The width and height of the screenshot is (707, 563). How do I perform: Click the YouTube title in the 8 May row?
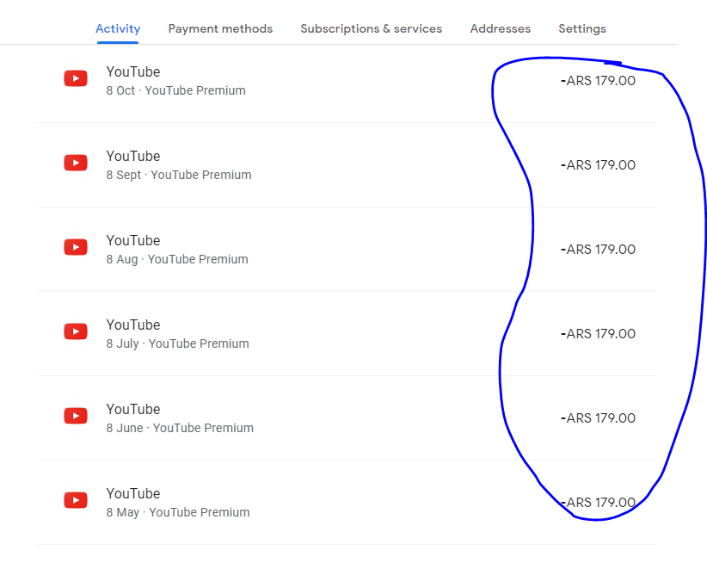pos(133,493)
